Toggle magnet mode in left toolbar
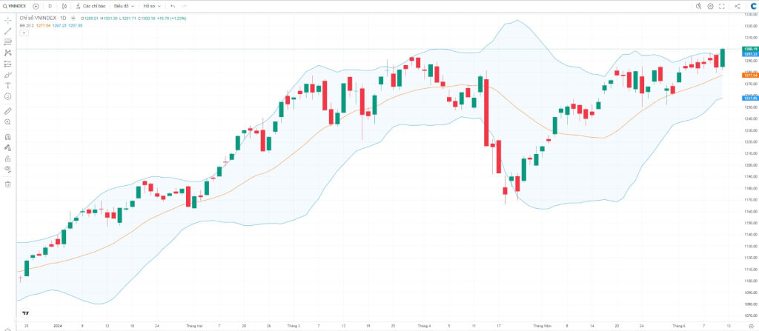 7,137
